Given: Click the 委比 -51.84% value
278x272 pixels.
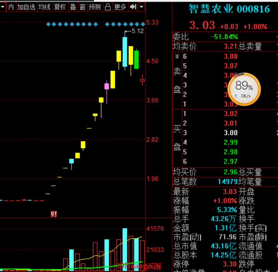Looking at the screenshot, I should tap(225, 37).
